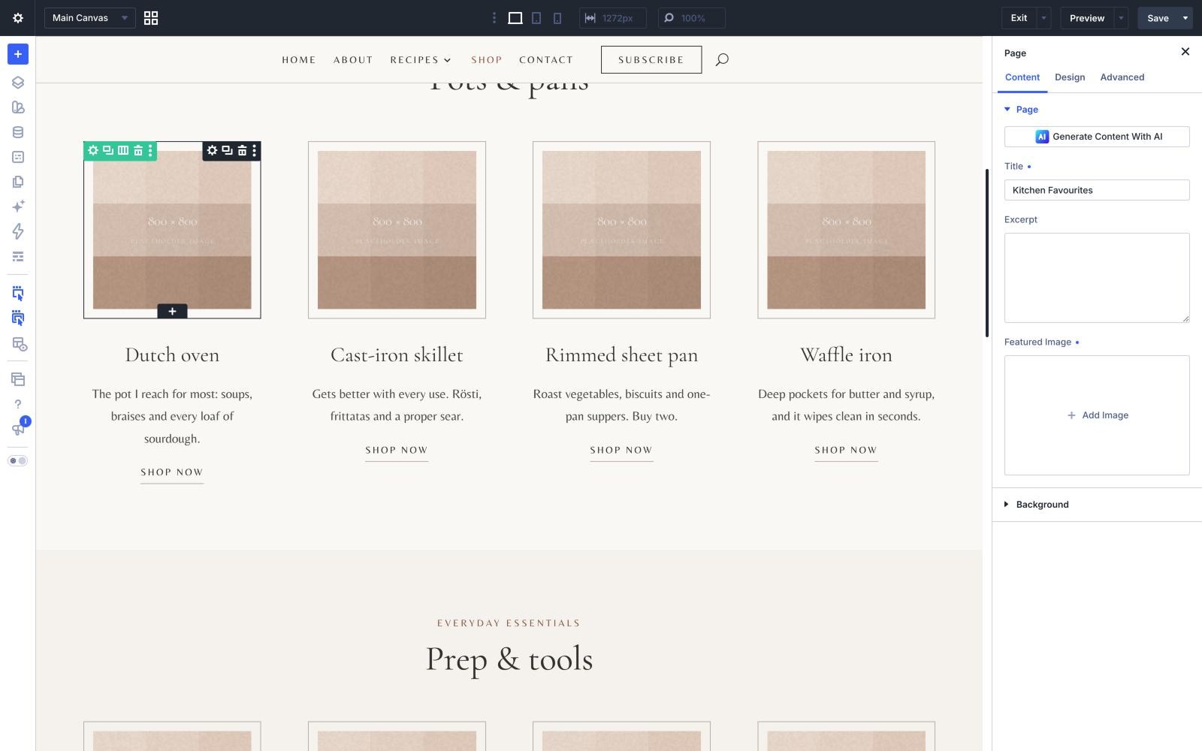Click the zoom 100% field

pos(692,18)
